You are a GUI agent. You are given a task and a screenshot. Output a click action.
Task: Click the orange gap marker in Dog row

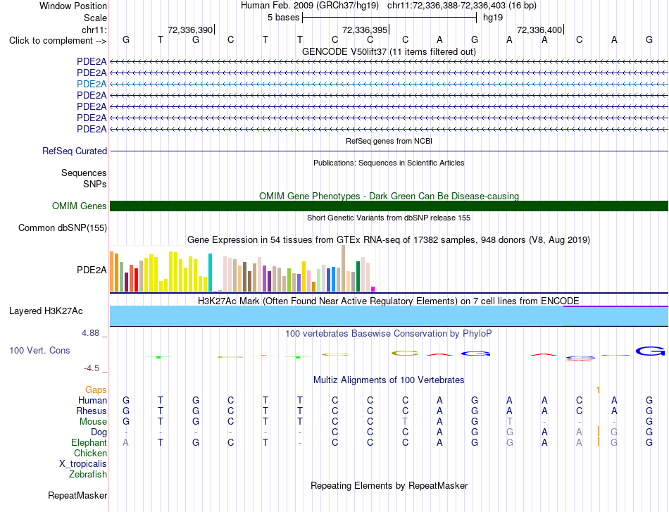pyautogui.click(x=598, y=431)
